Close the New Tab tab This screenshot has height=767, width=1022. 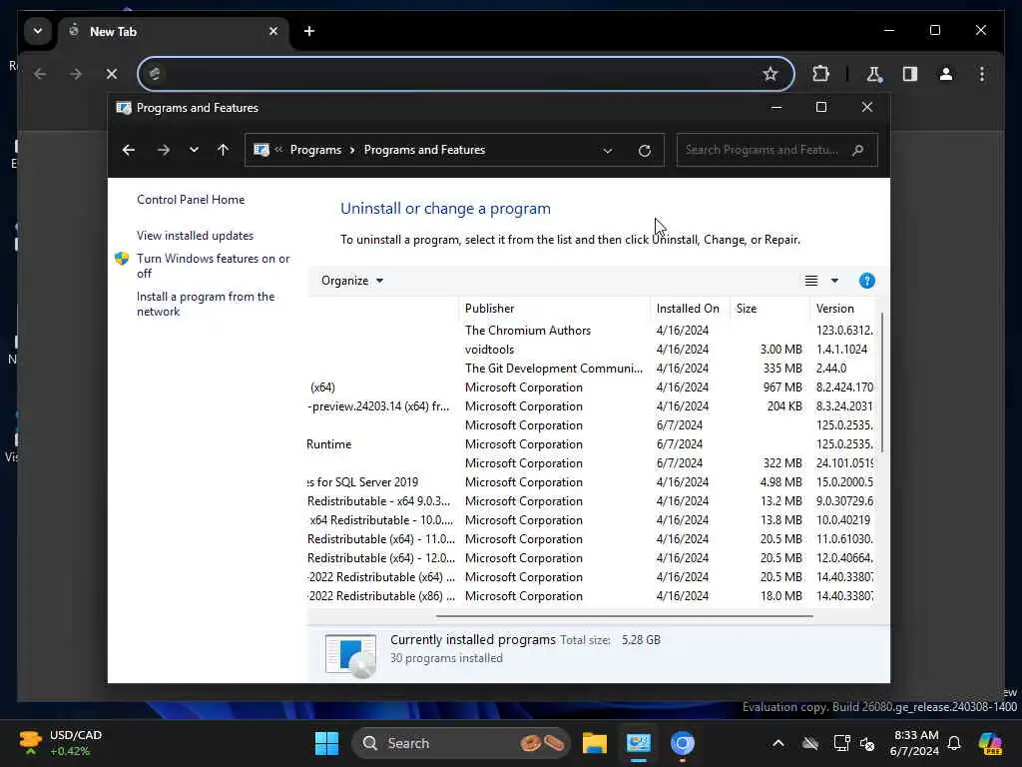coord(273,31)
